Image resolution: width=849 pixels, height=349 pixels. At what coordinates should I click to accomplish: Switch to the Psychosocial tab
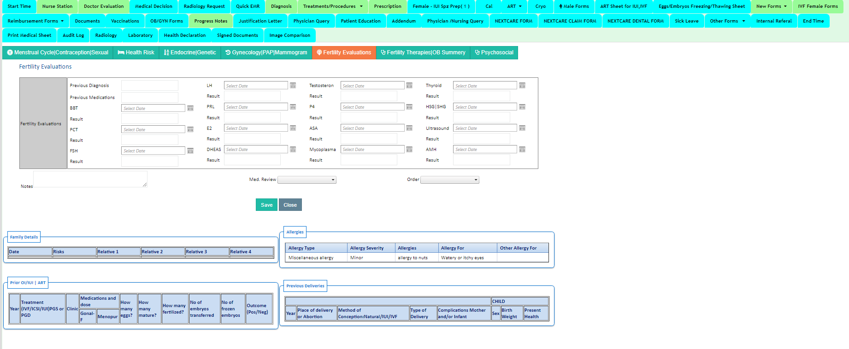point(494,52)
